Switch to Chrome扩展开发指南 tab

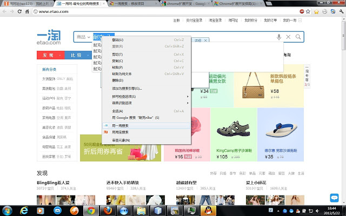(238, 4)
